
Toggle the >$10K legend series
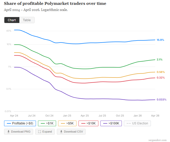[88, 123]
